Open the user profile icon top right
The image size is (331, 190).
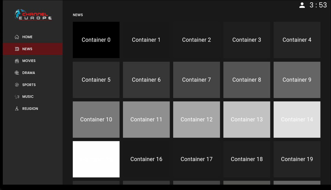[302, 5]
